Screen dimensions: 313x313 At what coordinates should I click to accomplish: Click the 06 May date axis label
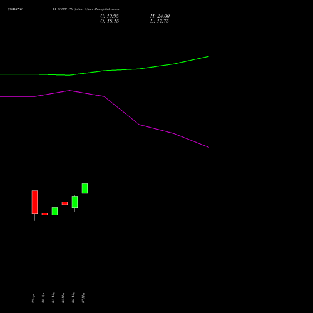click(x=73, y=297)
